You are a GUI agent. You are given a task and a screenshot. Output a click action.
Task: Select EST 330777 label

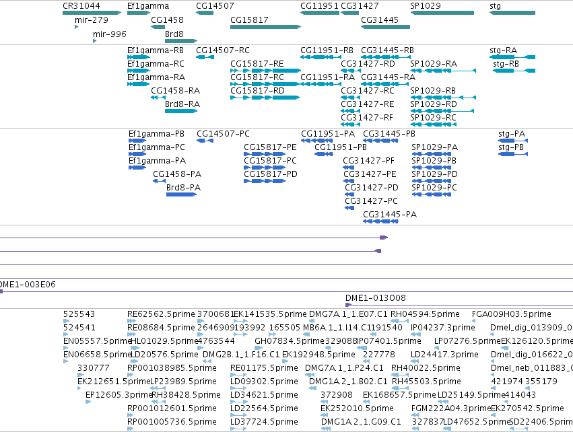click(x=94, y=367)
